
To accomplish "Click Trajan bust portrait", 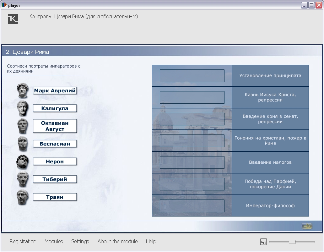I will click(x=23, y=197).
